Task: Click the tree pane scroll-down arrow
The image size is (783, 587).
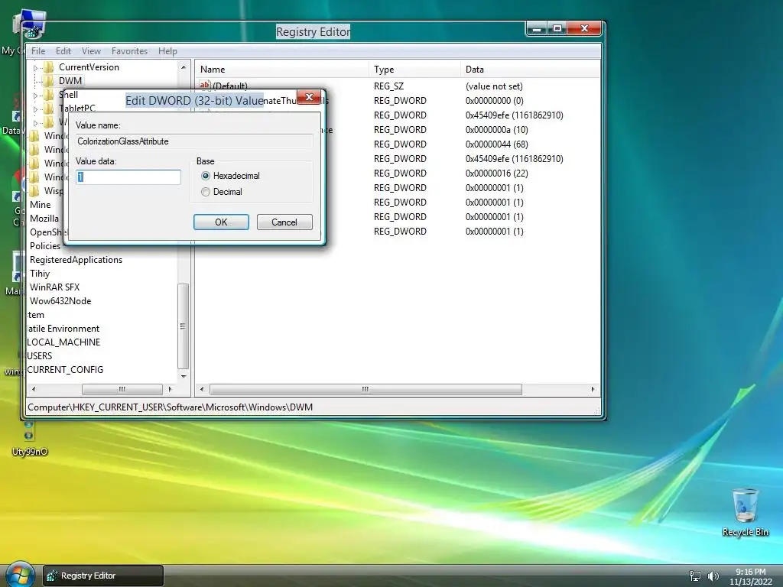Action: pos(184,376)
